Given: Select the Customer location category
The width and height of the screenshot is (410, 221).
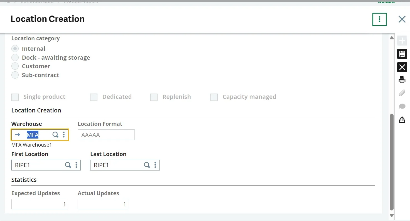Looking at the screenshot, I should [x=15, y=66].
